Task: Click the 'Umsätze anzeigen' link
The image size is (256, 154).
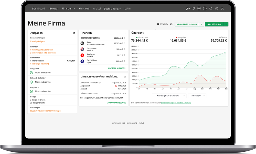Action: (117, 68)
